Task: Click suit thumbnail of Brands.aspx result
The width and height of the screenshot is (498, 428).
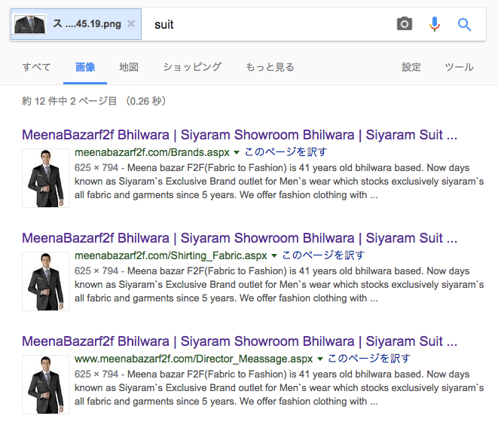Action: [x=45, y=178]
